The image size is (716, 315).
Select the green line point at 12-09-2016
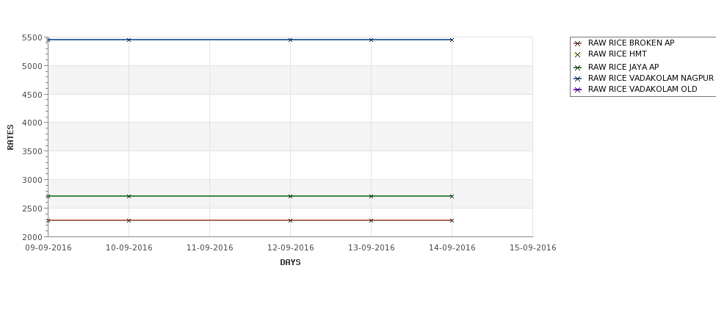(x=290, y=196)
